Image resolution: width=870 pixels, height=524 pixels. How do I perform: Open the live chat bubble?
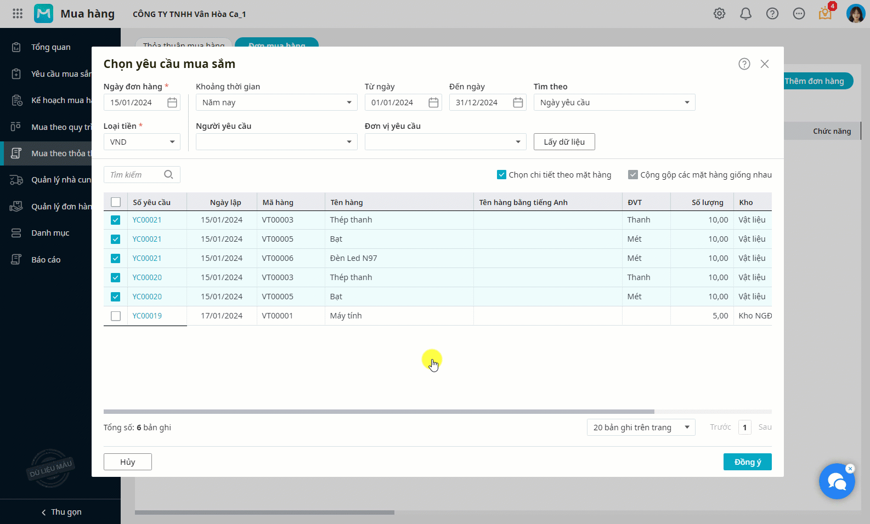[837, 482]
